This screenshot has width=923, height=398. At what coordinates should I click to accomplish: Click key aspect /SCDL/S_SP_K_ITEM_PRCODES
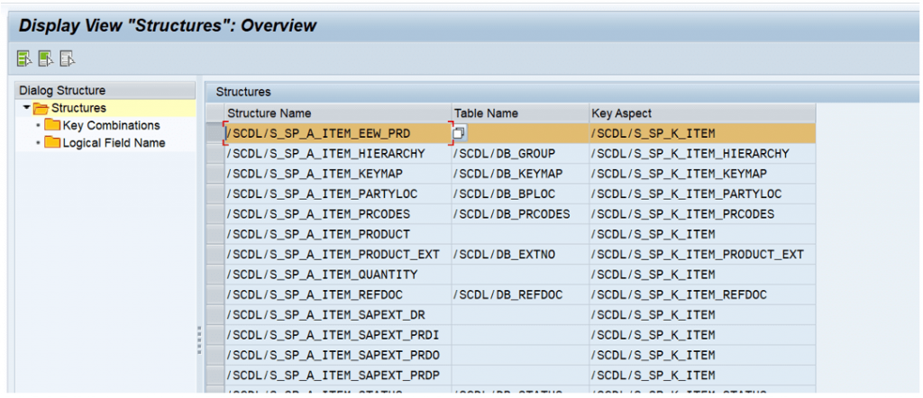pyautogui.click(x=683, y=214)
